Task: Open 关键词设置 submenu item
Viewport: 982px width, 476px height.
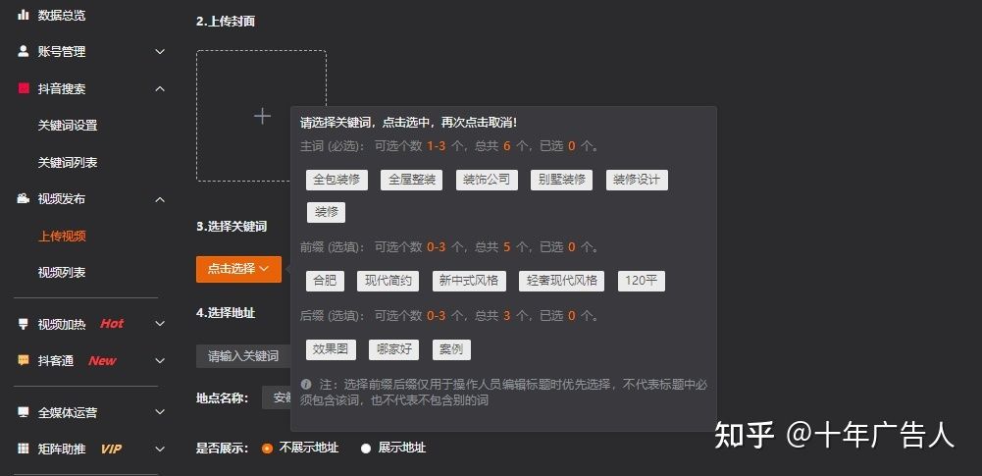Action: pyautogui.click(x=68, y=126)
